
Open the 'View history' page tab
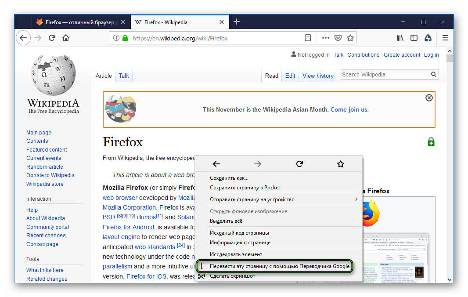(x=318, y=76)
